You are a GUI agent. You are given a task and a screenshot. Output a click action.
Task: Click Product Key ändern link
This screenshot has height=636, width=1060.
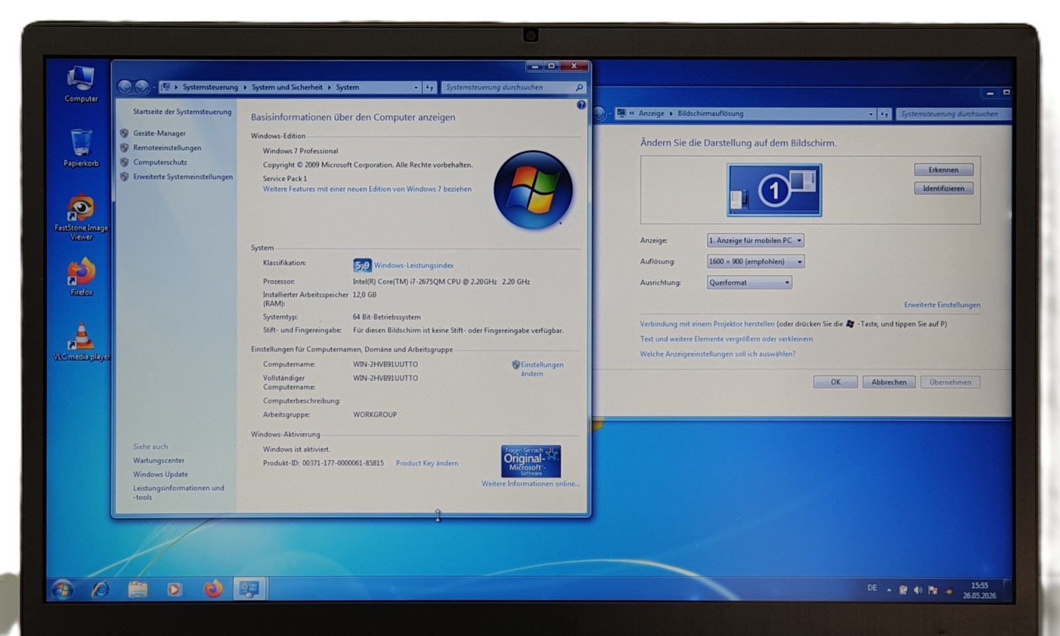(x=427, y=463)
